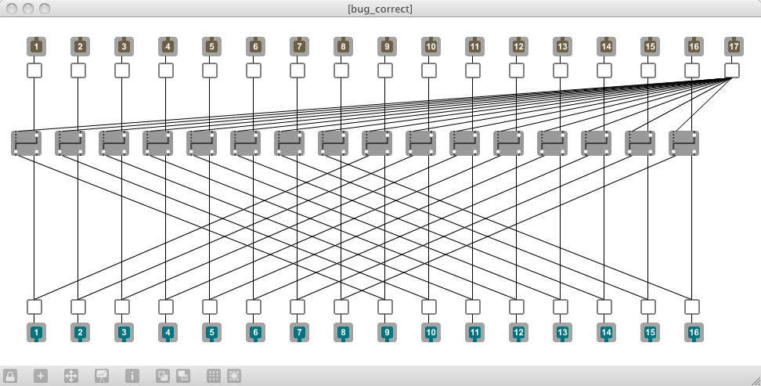Image resolution: width=761 pixels, height=386 pixels.
Task: Click the lock patcher icon
Action: click(10, 376)
